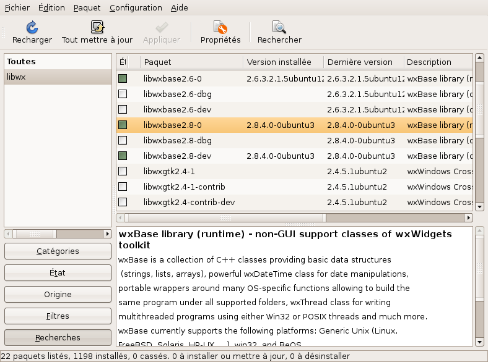Image resolution: width=488 pixels, height=362 pixels.
Task: Sort by the Version installée column
Action: [x=283, y=62]
